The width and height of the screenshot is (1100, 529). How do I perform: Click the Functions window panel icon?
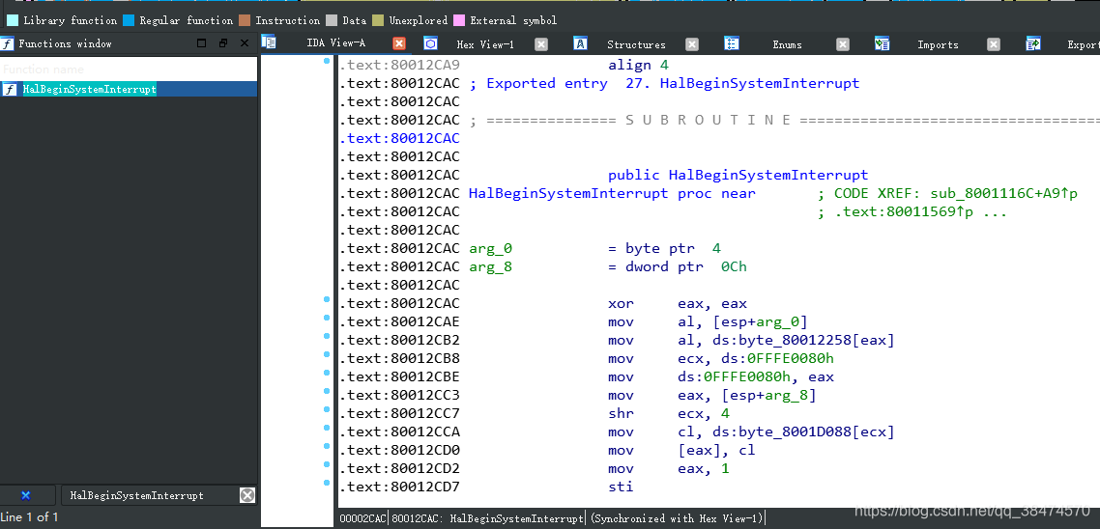pos(7,43)
